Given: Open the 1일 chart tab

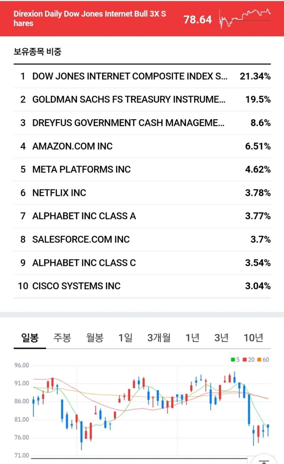Looking at the screenshot, I should pos(125,338).
